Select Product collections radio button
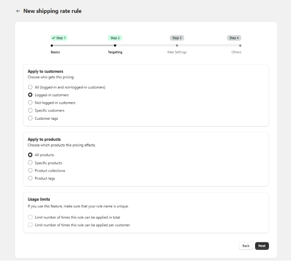 pyautogui.click(x=30, y=171)
